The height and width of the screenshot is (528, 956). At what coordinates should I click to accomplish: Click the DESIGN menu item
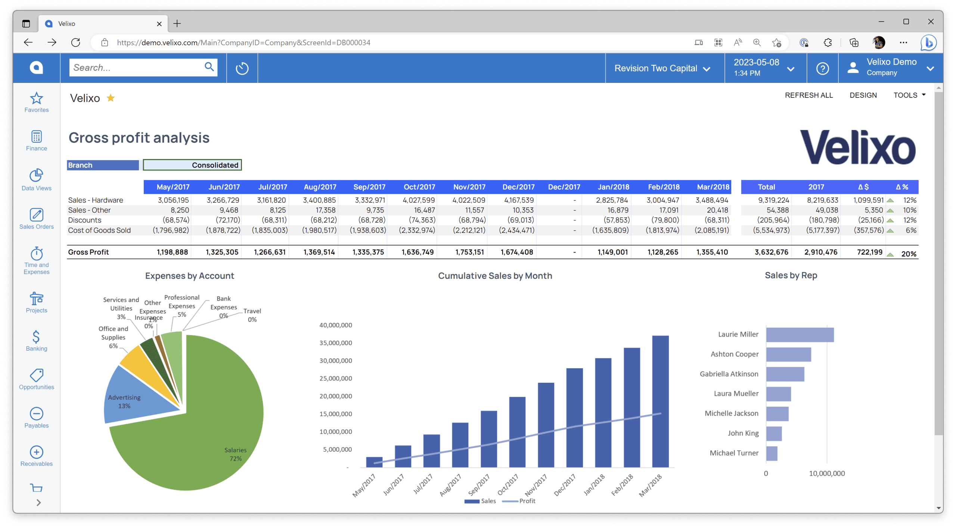(x=863, y=95)
